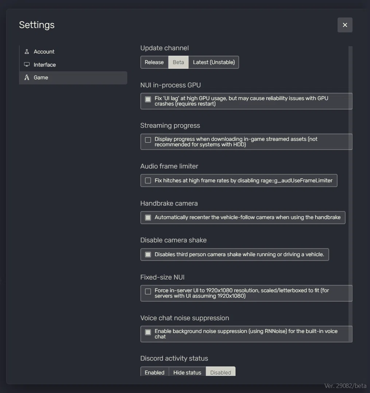This screenshot has height=393, width=370.
Task: Click the Interface monitor icon
Action: (x=27, y=65)
